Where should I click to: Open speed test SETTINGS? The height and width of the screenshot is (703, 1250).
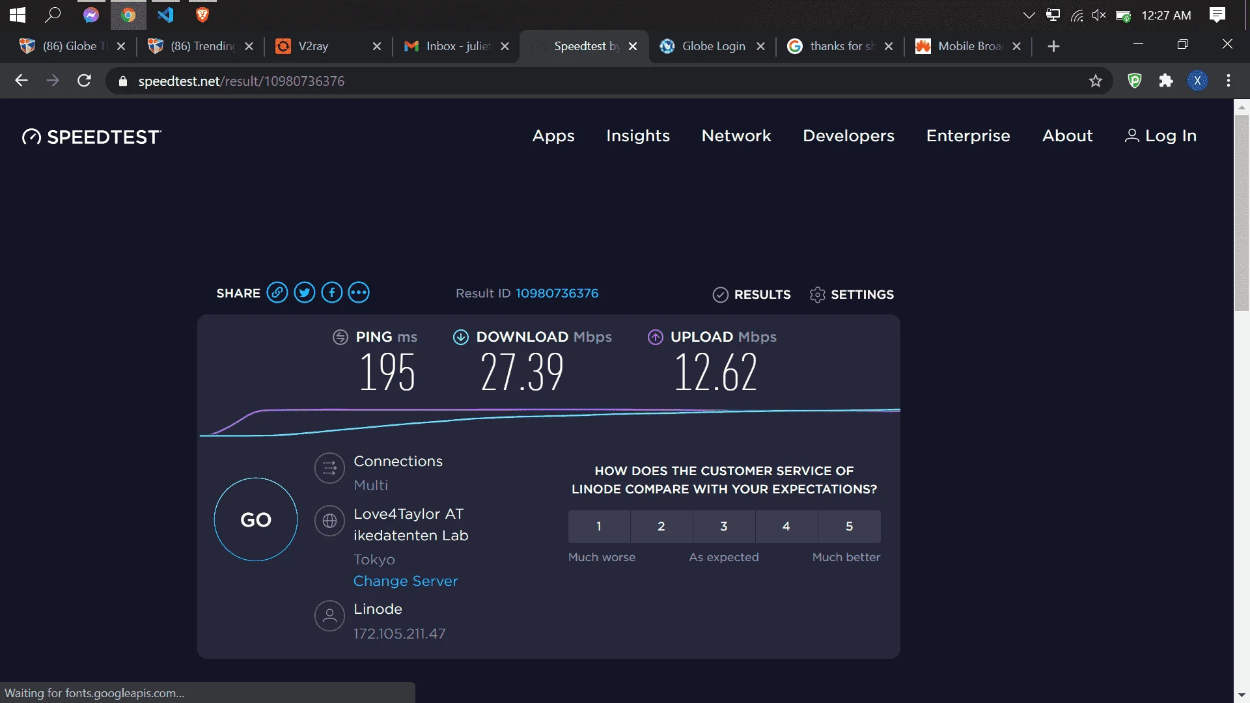pyautogui.click(x=852, y=295)
